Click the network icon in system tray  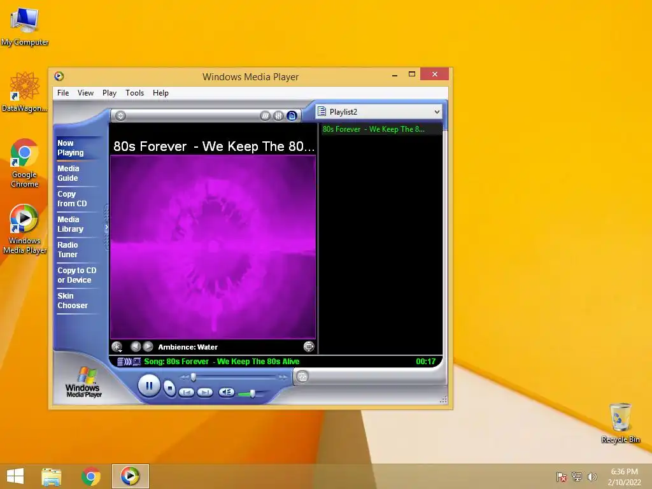pyautogui.click(x=577, y=476)
